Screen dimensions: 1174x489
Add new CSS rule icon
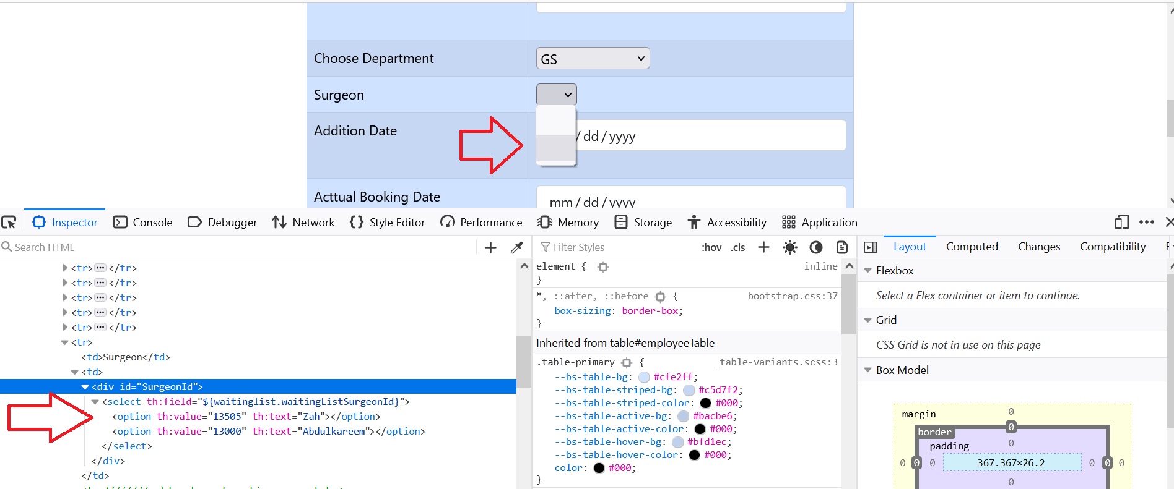763,247
